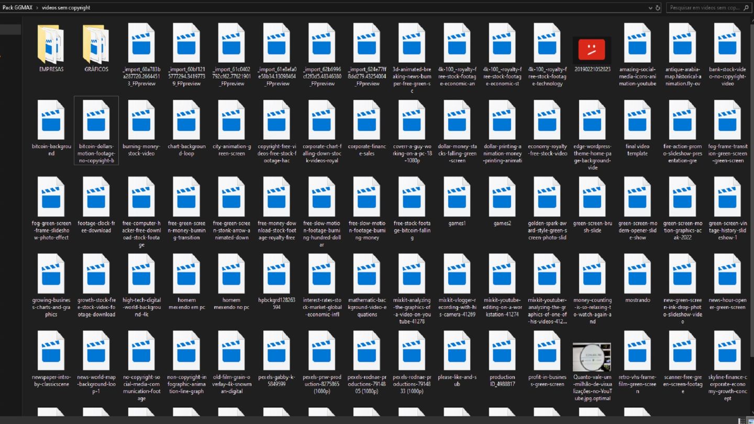Click 'videos sem copyright' breadcrumb segment
This screenshot has height=424, width=754.
[66, 7]
